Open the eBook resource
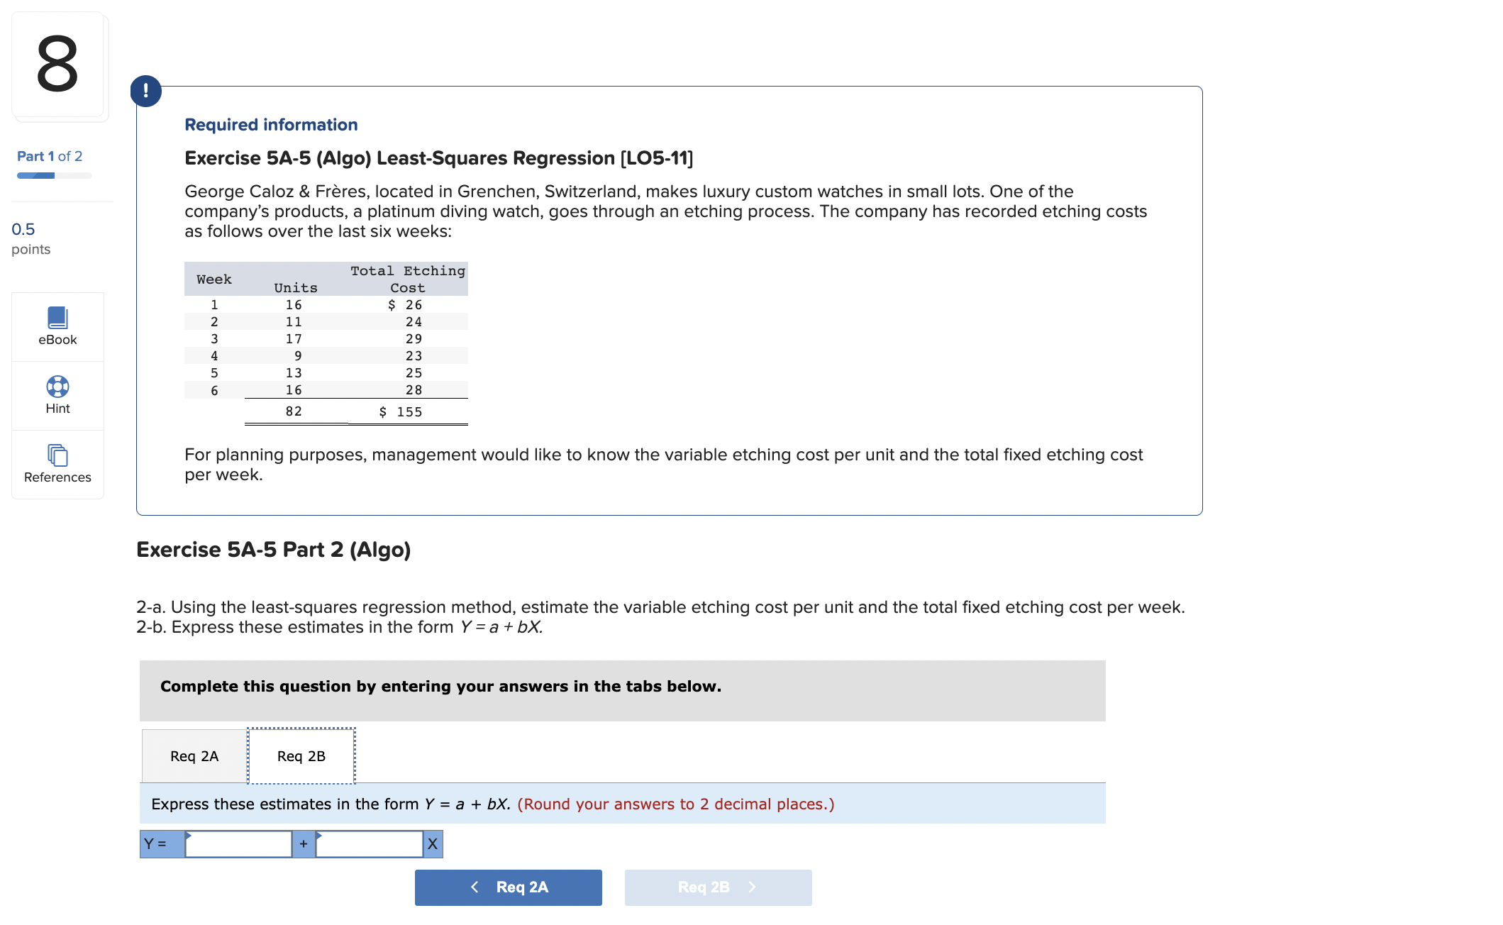 [x=57, y=326]
